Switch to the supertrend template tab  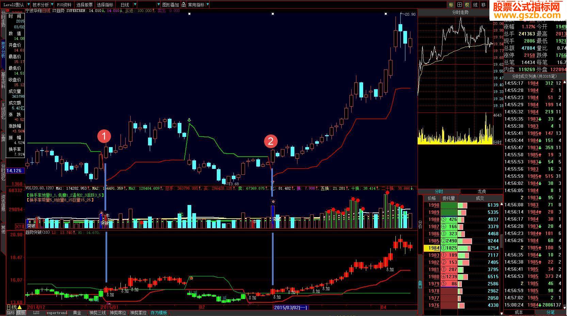tap(57, 313)
